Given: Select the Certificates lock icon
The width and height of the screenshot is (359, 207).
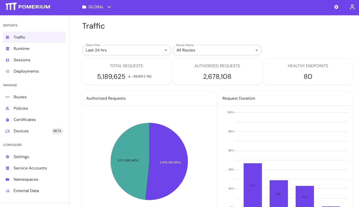Looking at the screenshot, I should coord(7,119).
